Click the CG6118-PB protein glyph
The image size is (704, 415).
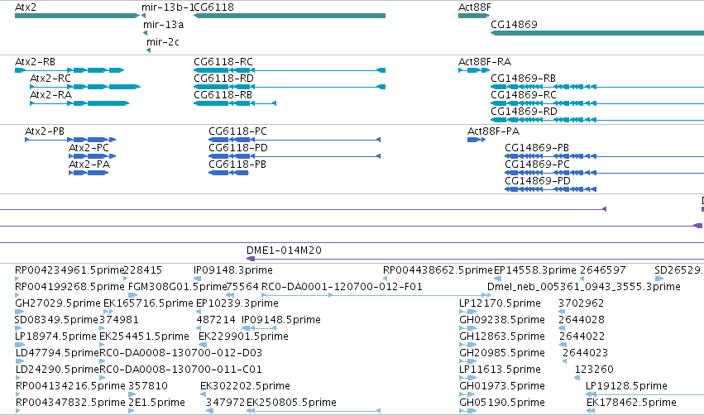click(x=228, y=173)
